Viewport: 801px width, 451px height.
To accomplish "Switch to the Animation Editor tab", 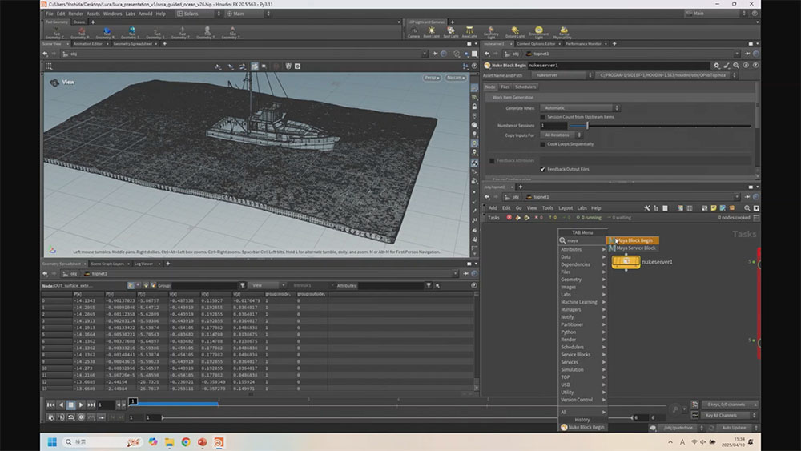I will click(88, 44).
